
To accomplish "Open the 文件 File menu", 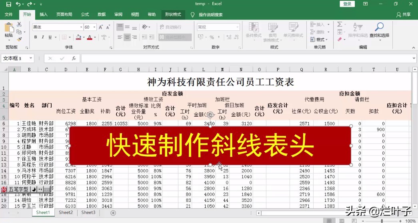I will [x=8, y=14].
